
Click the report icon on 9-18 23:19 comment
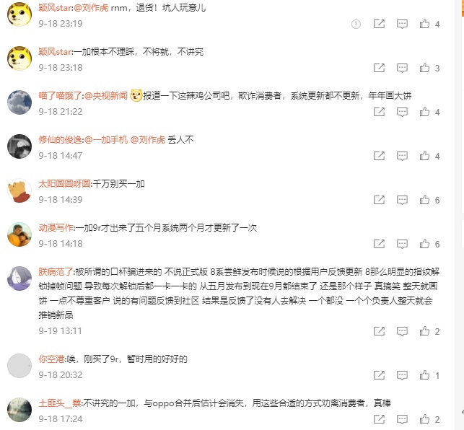pyautogui.click(x=356, y=24)
